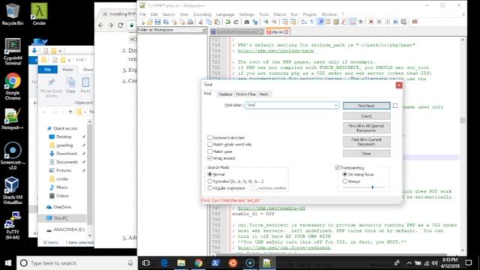Open Downloads in File Explorer Quick access

point(67,153)
